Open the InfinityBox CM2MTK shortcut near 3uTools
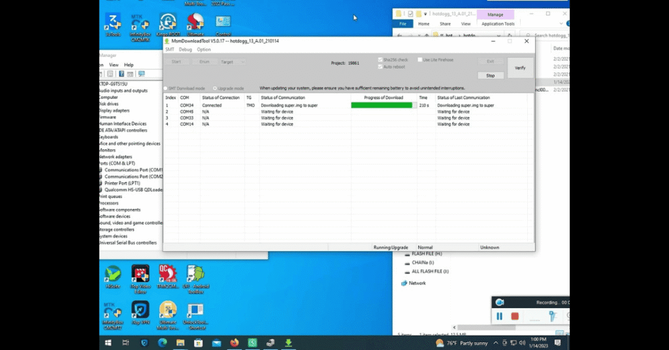 140,27
